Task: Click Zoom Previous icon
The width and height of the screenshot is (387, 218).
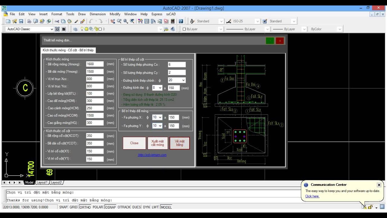Action: click(132, 21)
